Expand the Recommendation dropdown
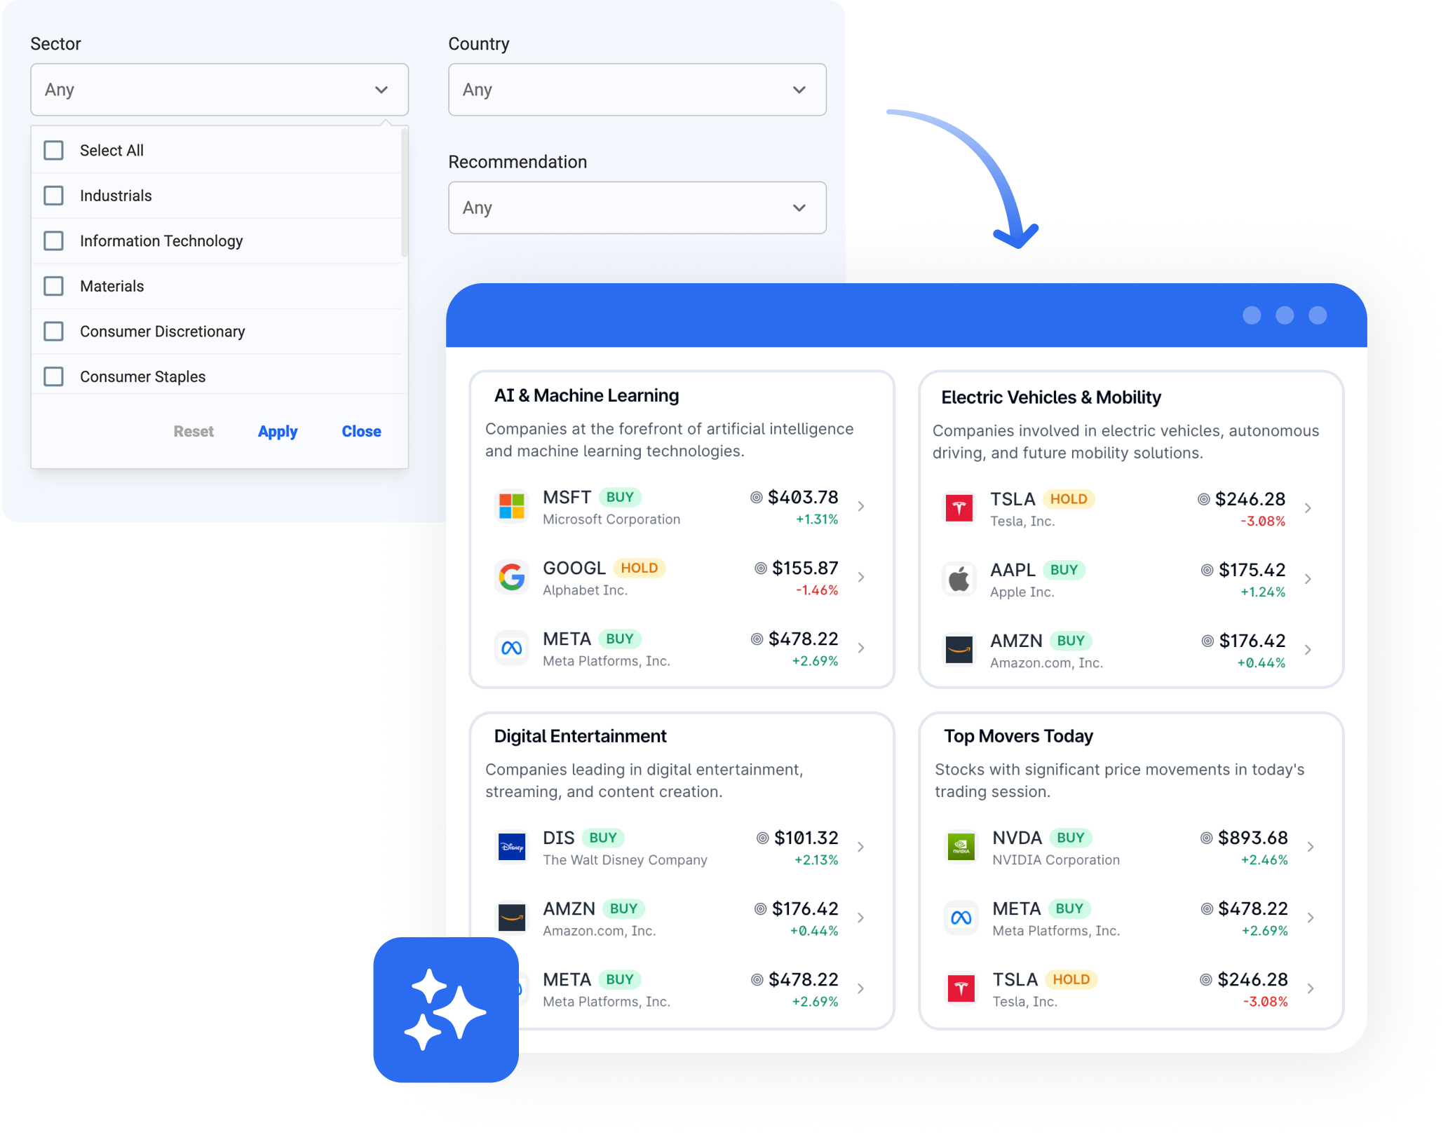Image resolution: width=1448 pixels, height=1137 pixels. [x=637, y=207]
